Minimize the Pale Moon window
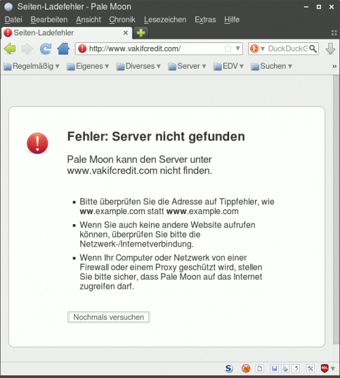Image resolution: width=340 pixels, height=378 pixels. [x=306, y=7]
